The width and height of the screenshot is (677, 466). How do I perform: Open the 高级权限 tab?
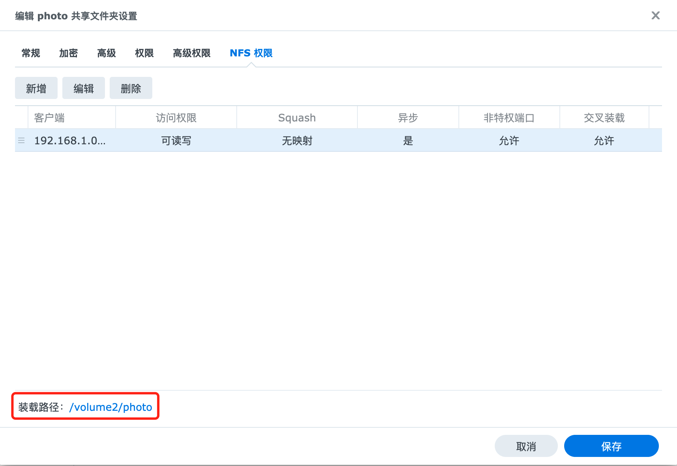click(x=192, y=53)
